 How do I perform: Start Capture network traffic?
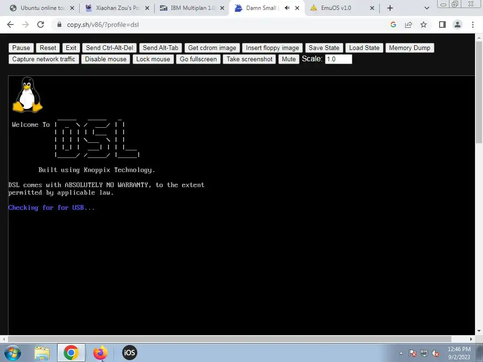(x=44, y=59)
